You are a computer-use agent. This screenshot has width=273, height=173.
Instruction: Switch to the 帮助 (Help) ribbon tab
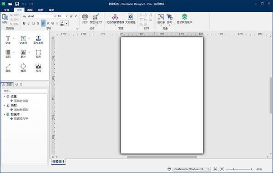[51, 10]
